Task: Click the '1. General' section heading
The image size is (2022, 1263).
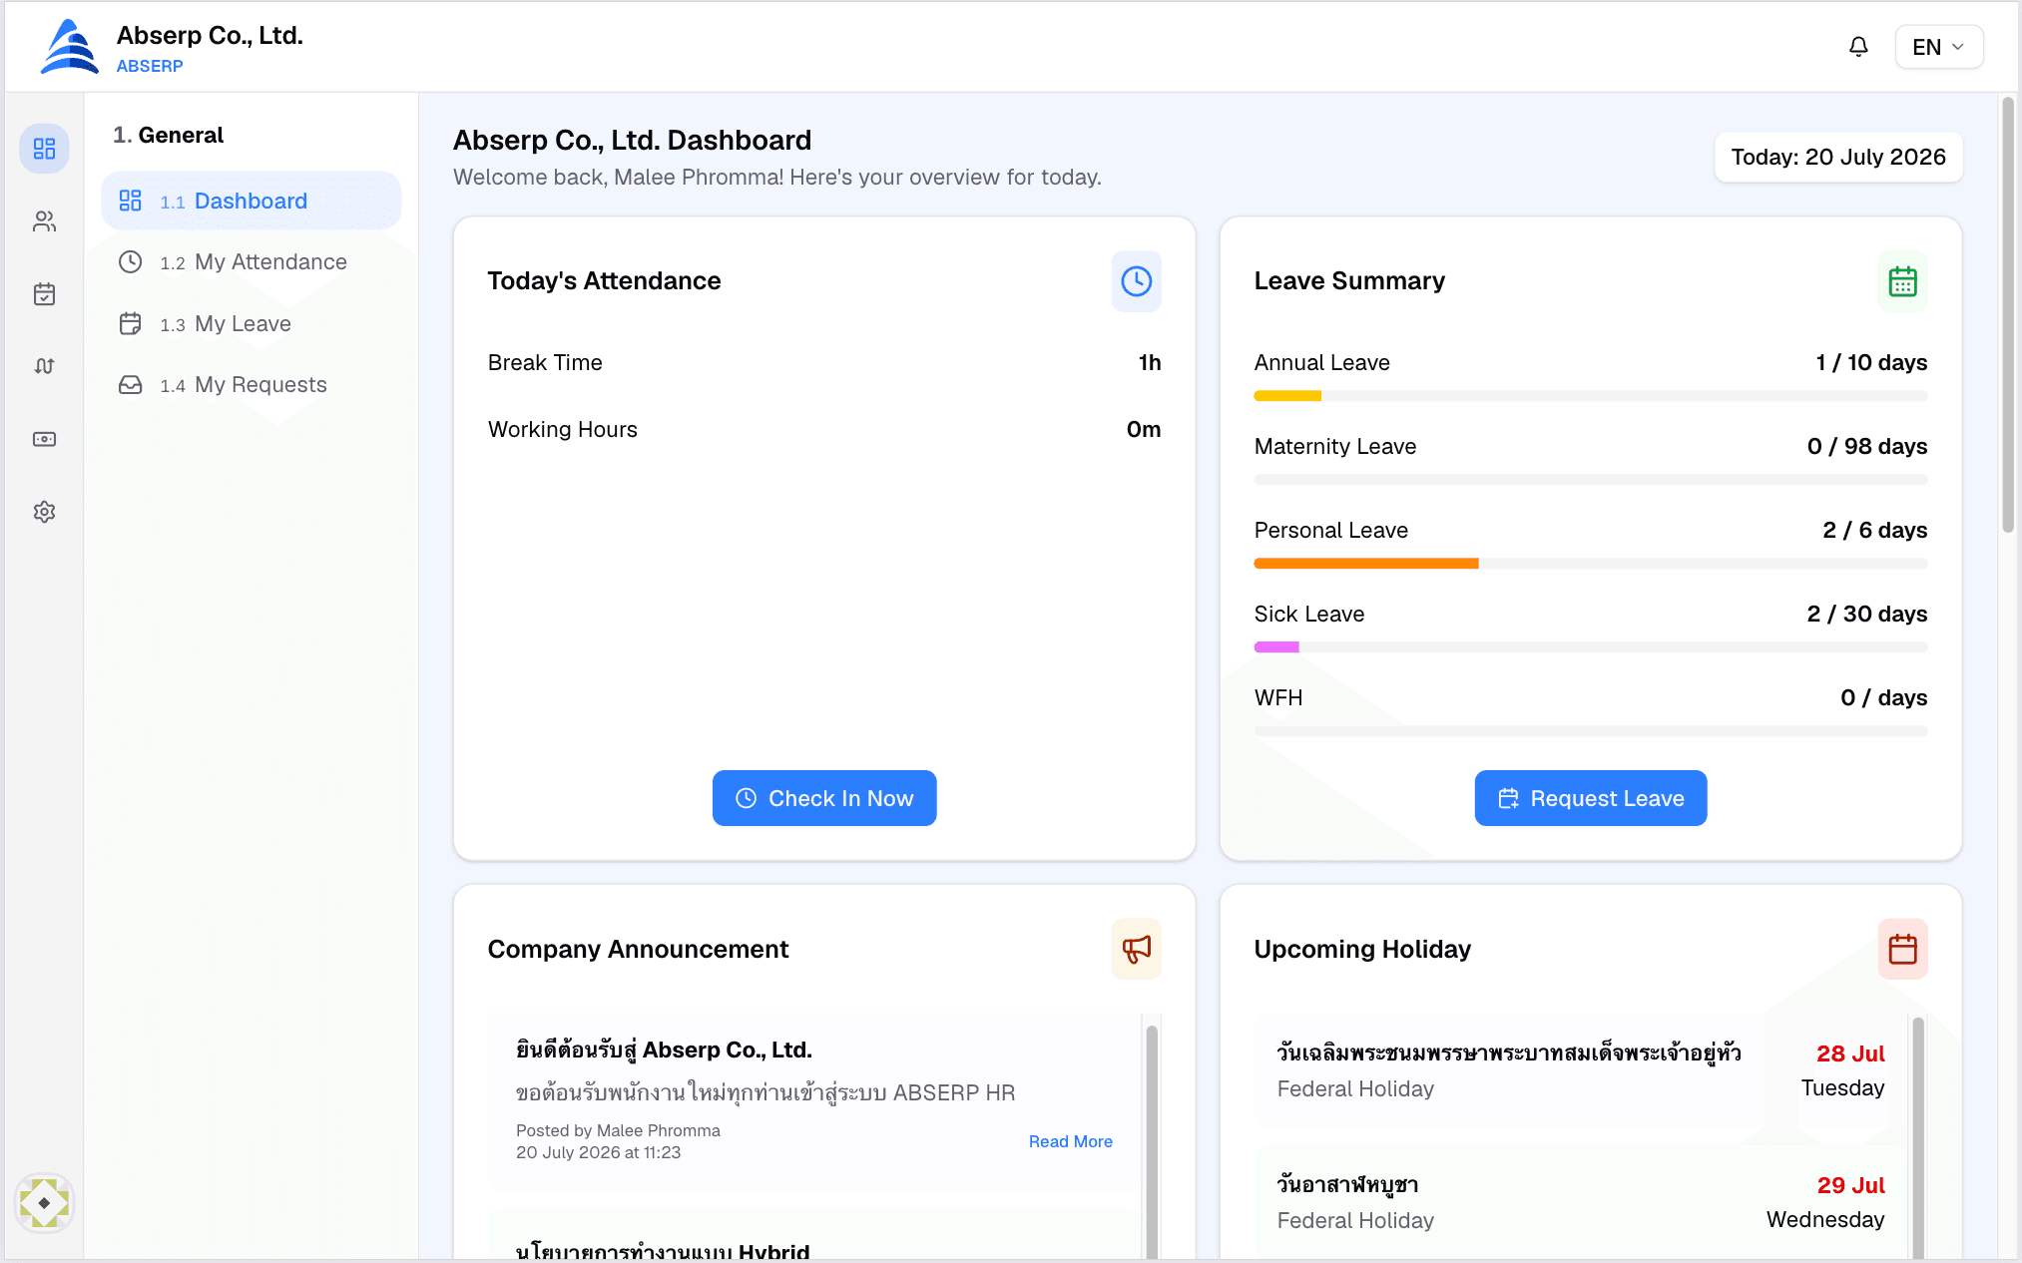Action: pos(168,135)
